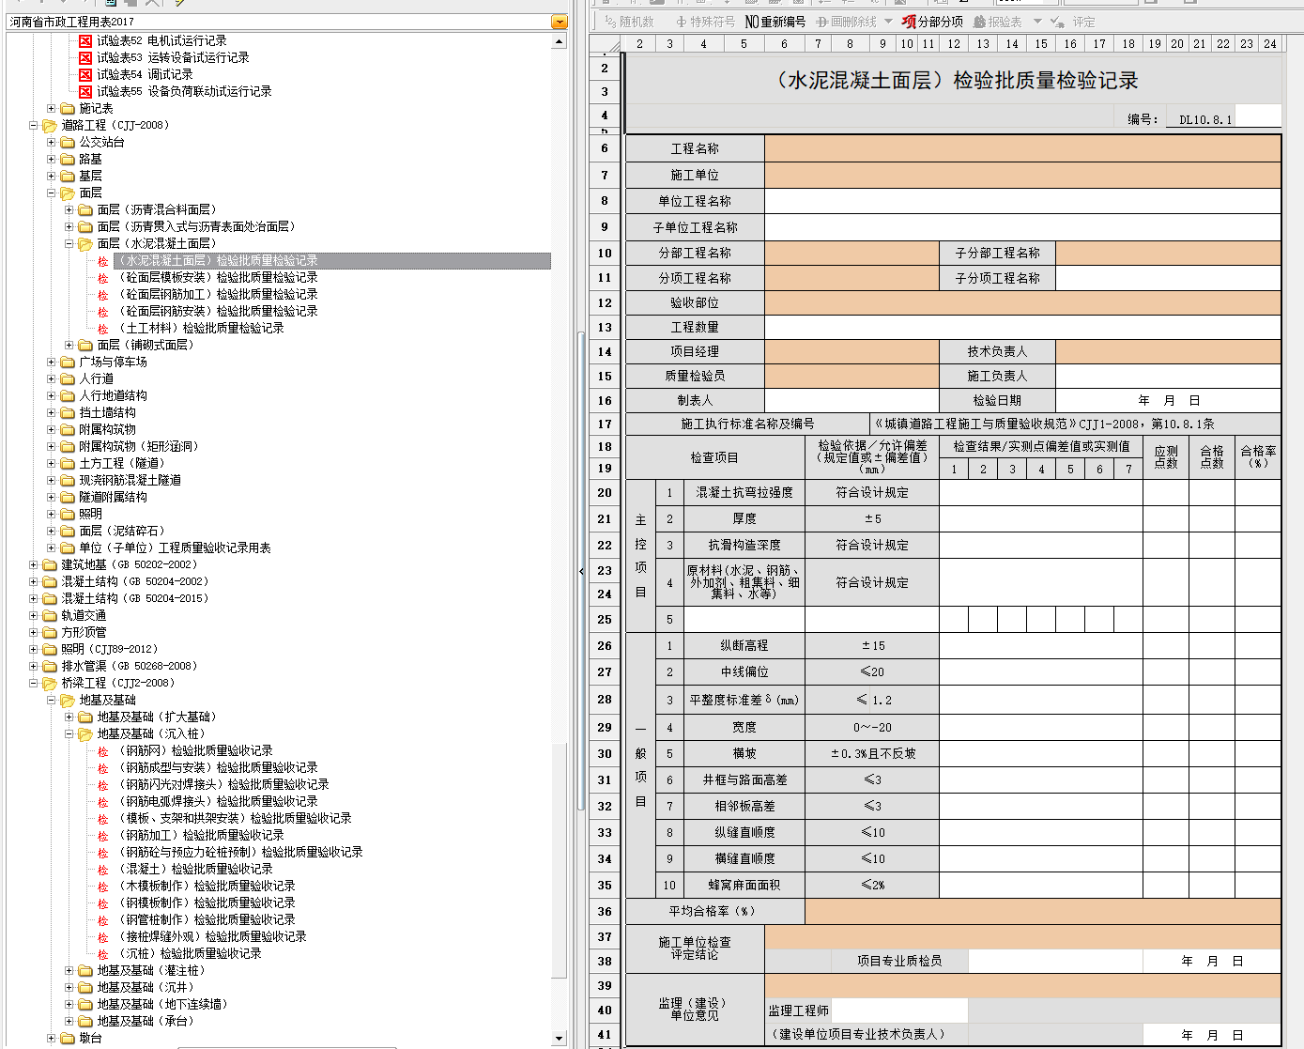
Task: Click the 检 icon of 模板、支架和拱架安装 record
Action: pyautogui.click(x=103, y=819)
